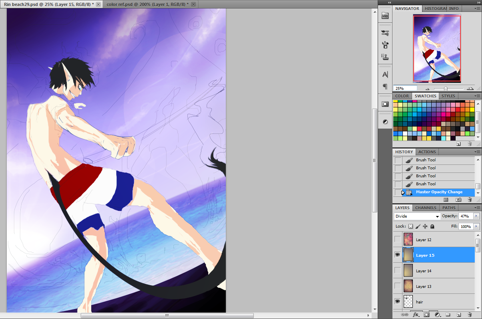Lock transparent pixels in Layers panel

[x=410, y=226]
